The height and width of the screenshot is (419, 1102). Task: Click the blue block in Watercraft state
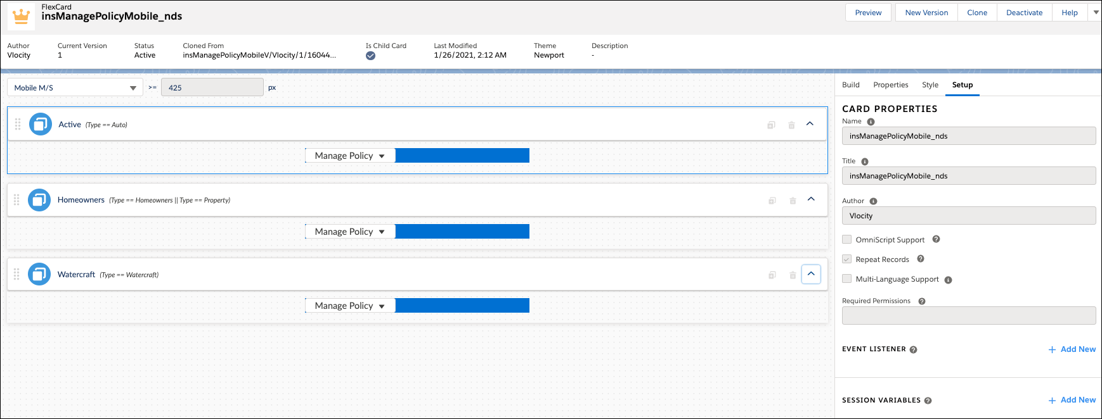point(462,306)
